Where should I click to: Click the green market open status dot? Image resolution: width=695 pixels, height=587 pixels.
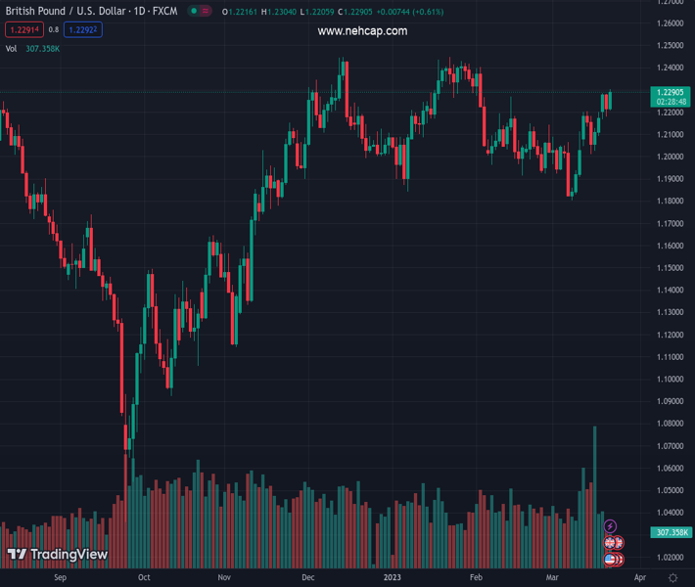pyautogui.click(x=194, y=11)
